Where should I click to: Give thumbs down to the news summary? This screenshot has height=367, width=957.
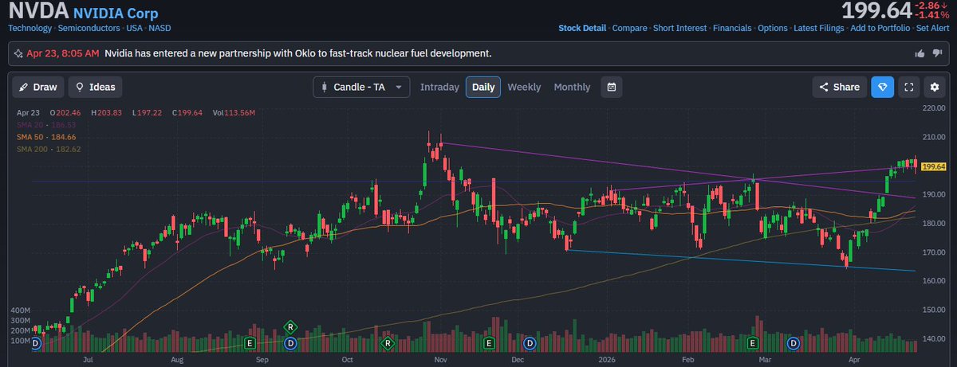coord(938,53)
